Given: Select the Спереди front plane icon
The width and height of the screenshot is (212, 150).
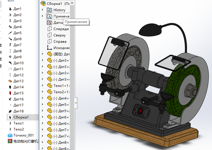Looking at the screenshot, I should pos(49,29).
